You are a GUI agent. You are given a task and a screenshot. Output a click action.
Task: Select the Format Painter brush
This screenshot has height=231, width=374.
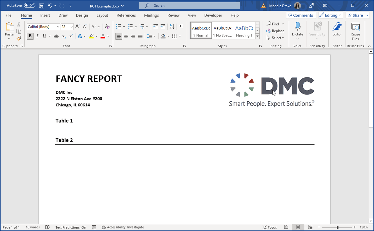19,38
